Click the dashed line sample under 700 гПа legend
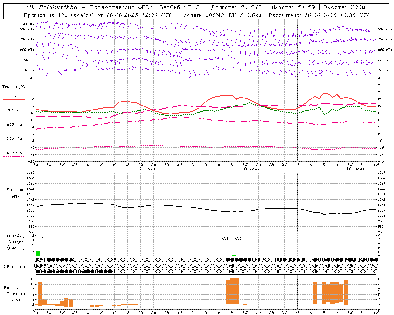Viewport: 394px width, 315px height. tap(14, 142)
